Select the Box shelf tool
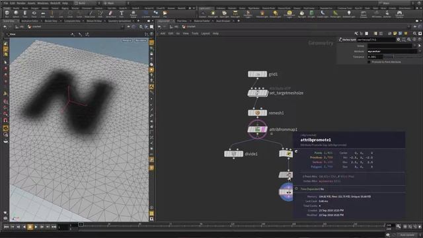The width and height of the screenshot is (423, 238). [x=7, y=13]
